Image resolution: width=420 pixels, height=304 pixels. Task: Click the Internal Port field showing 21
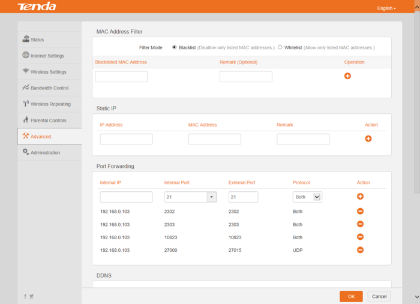coord(185,197)
